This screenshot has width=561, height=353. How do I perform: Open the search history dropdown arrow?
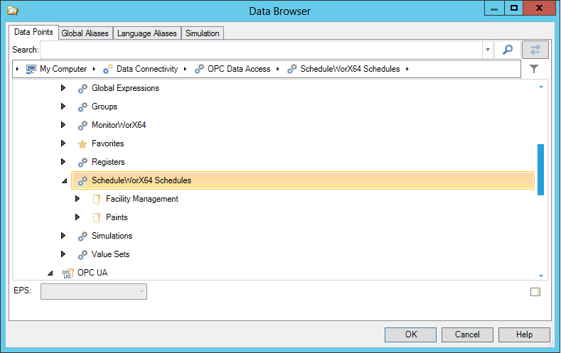tap(488, 50)
